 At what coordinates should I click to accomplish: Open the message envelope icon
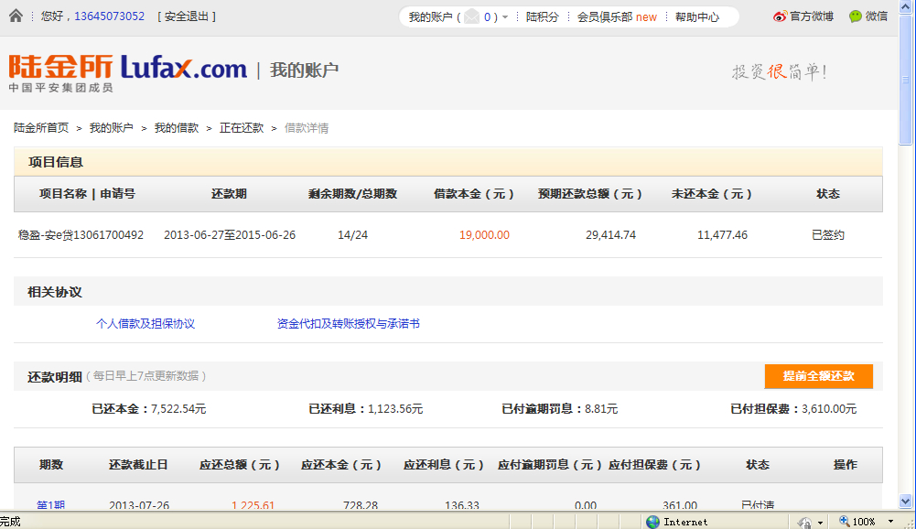pos(471,16)
